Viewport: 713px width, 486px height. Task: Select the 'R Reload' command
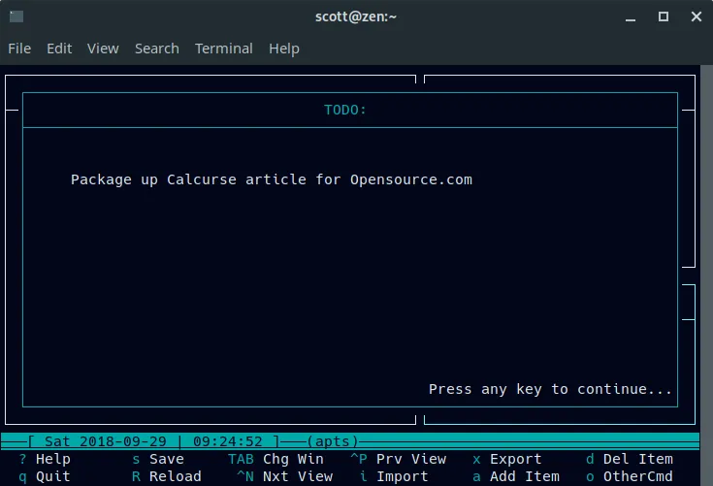click(x=167, y=476)
